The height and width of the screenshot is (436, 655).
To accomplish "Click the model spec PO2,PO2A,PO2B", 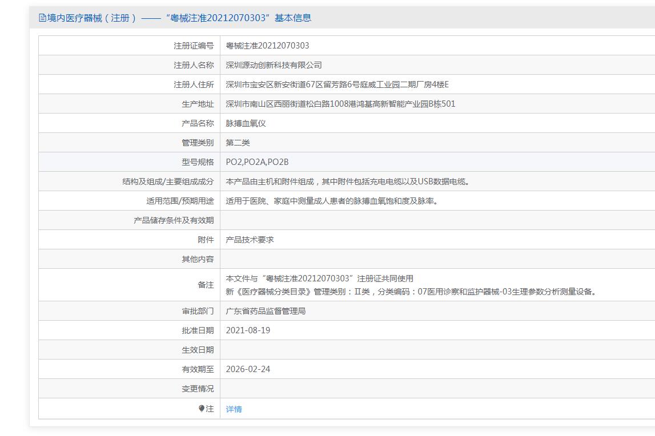I will click(257, 162).
